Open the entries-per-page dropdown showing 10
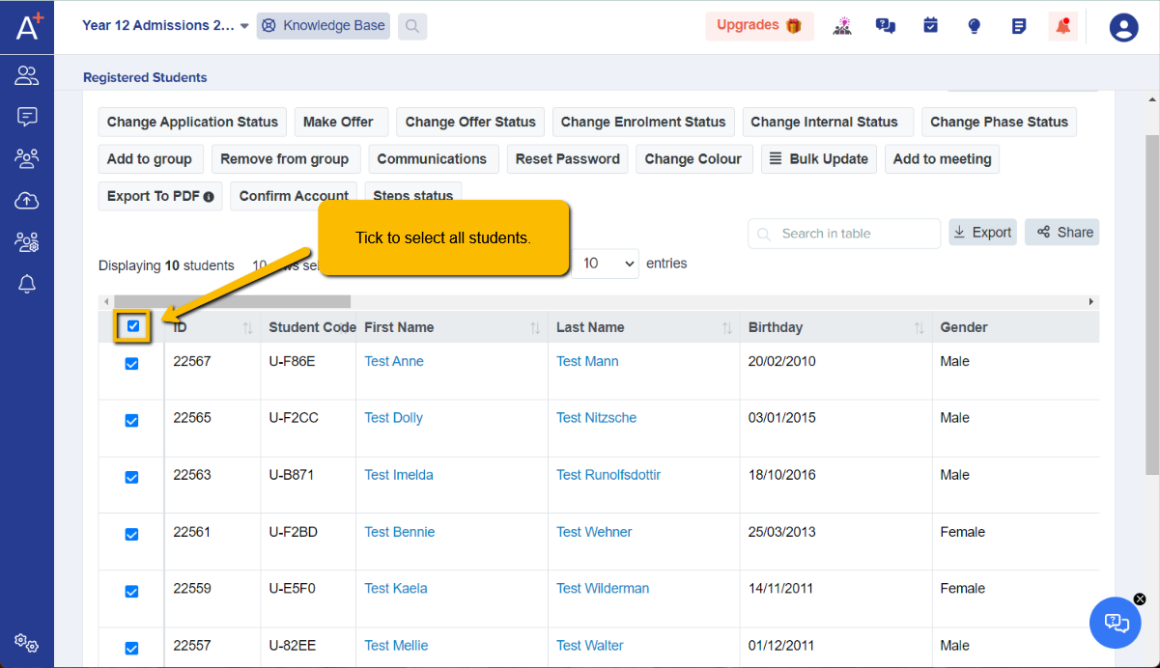The width and height of the screenshot is (1160, 668). (x=605, y=264)
